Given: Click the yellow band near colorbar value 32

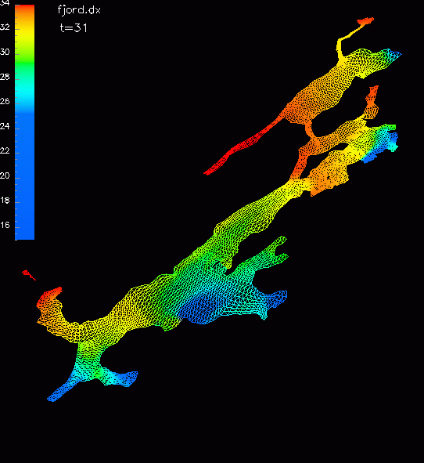Looking at the screenshot, I should [x=25, y=32].
